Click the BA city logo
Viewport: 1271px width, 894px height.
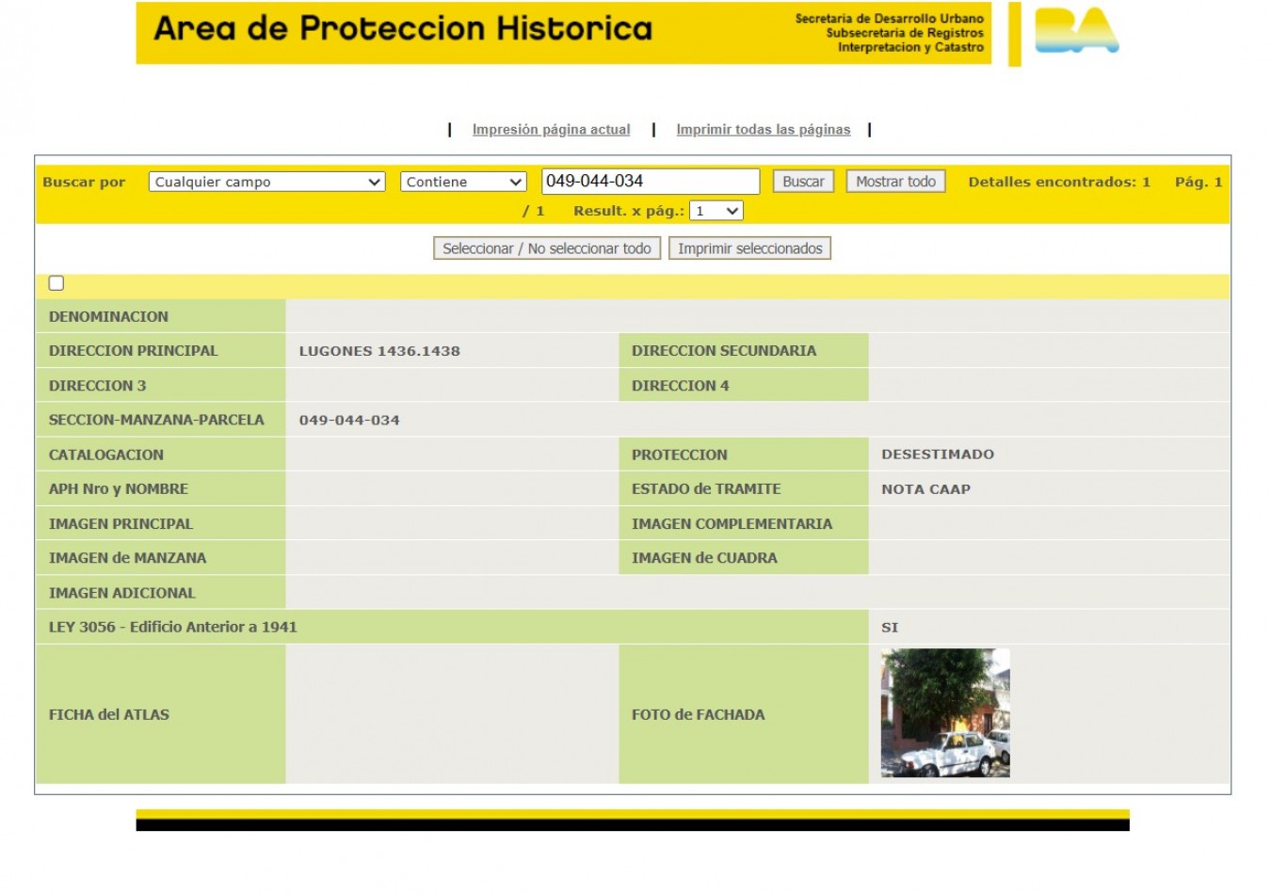[x=1076, y=30]
